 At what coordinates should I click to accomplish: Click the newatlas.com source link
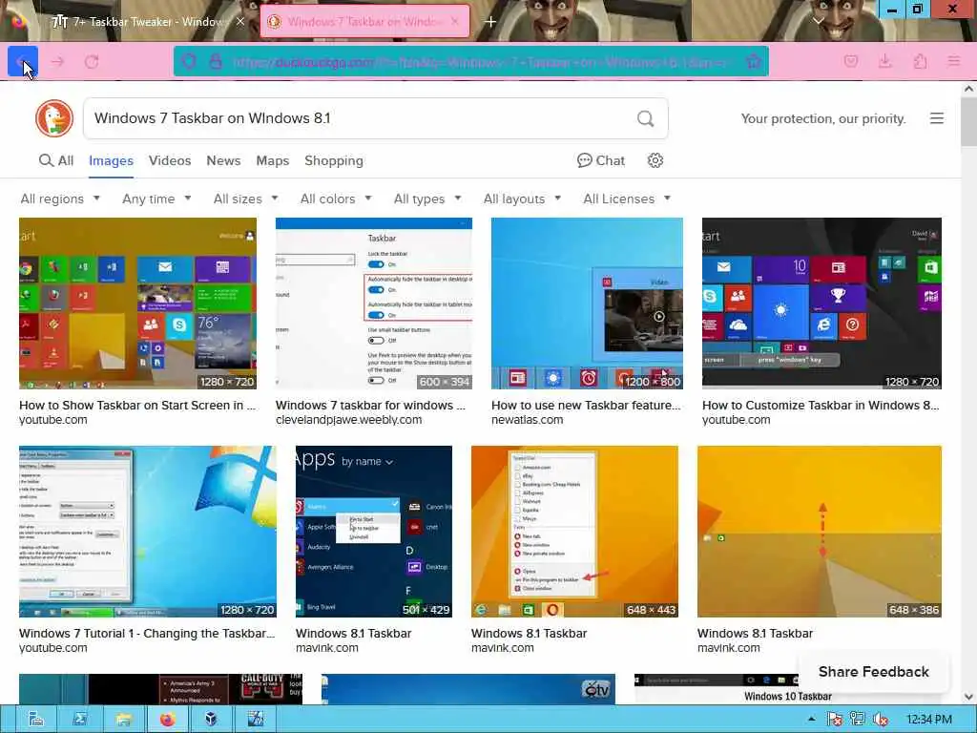[527, 420]
